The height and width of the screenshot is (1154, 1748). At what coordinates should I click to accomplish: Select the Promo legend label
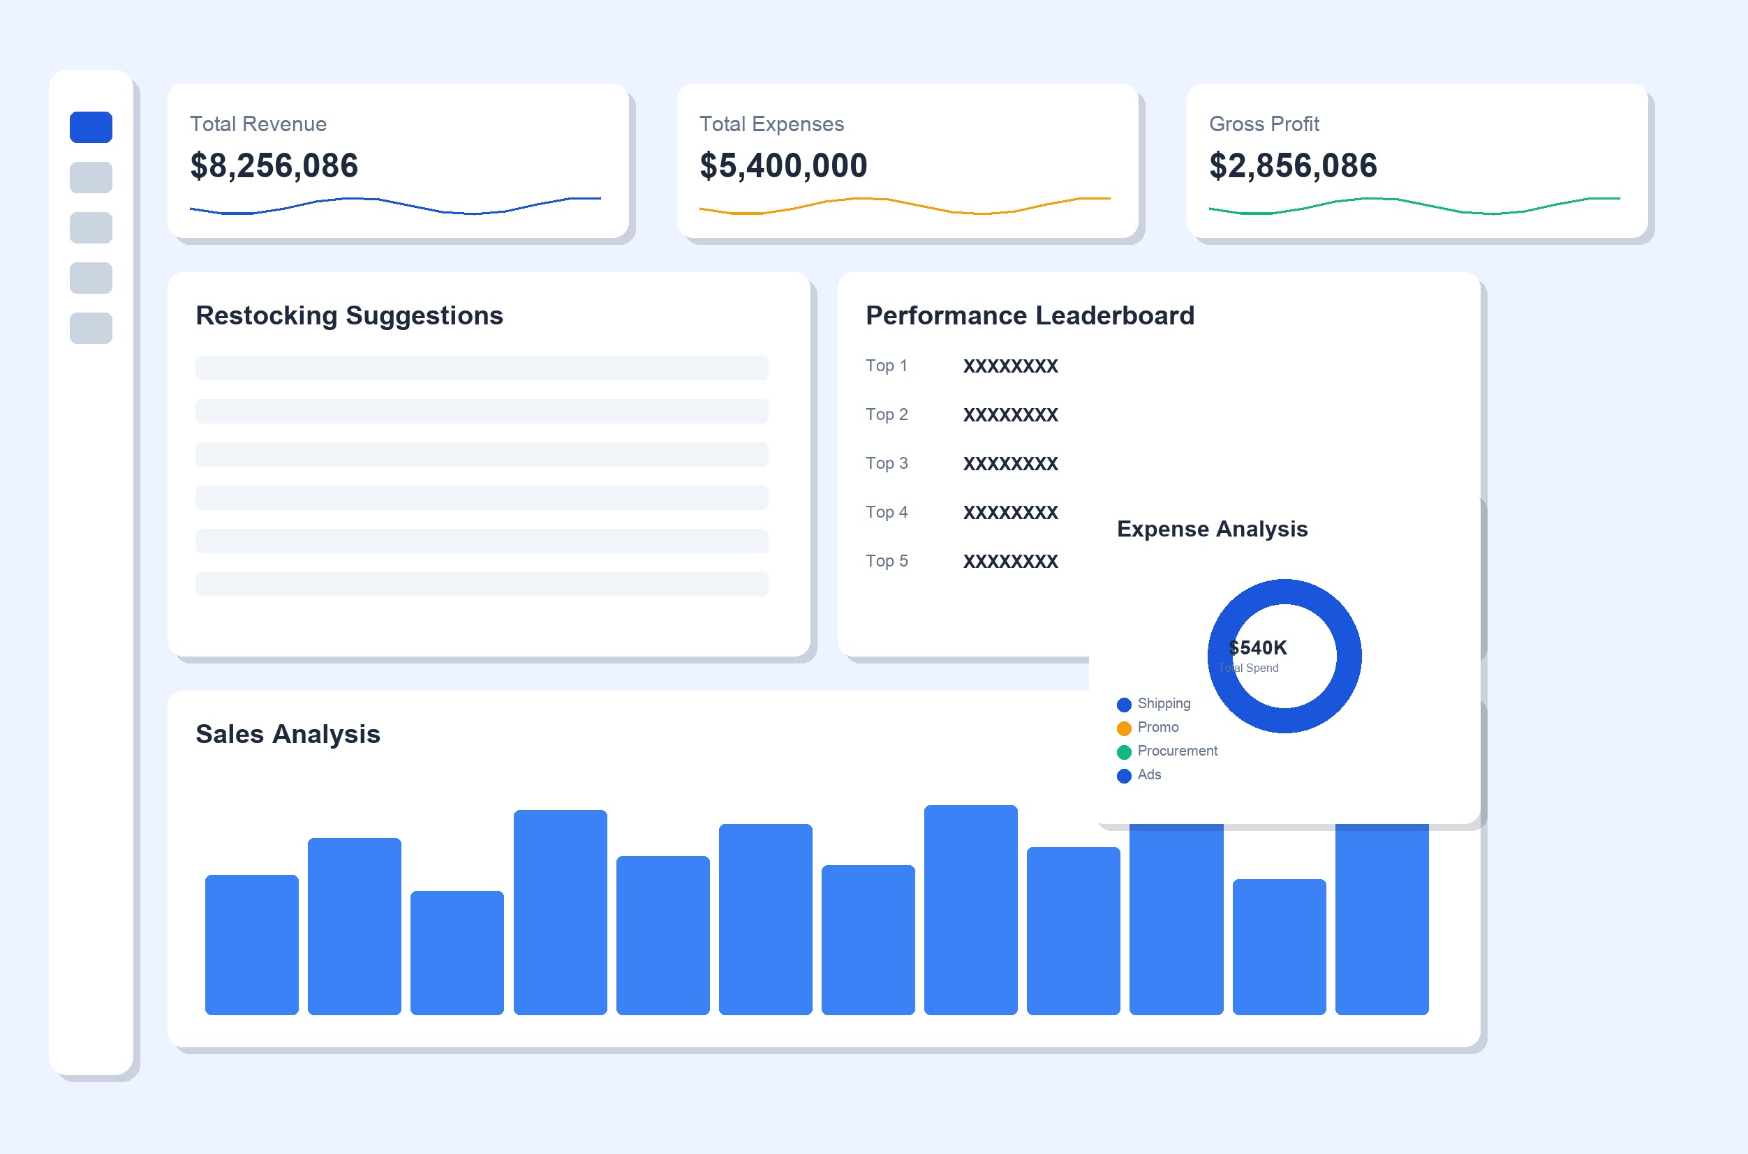click(x=1158, y=727)
